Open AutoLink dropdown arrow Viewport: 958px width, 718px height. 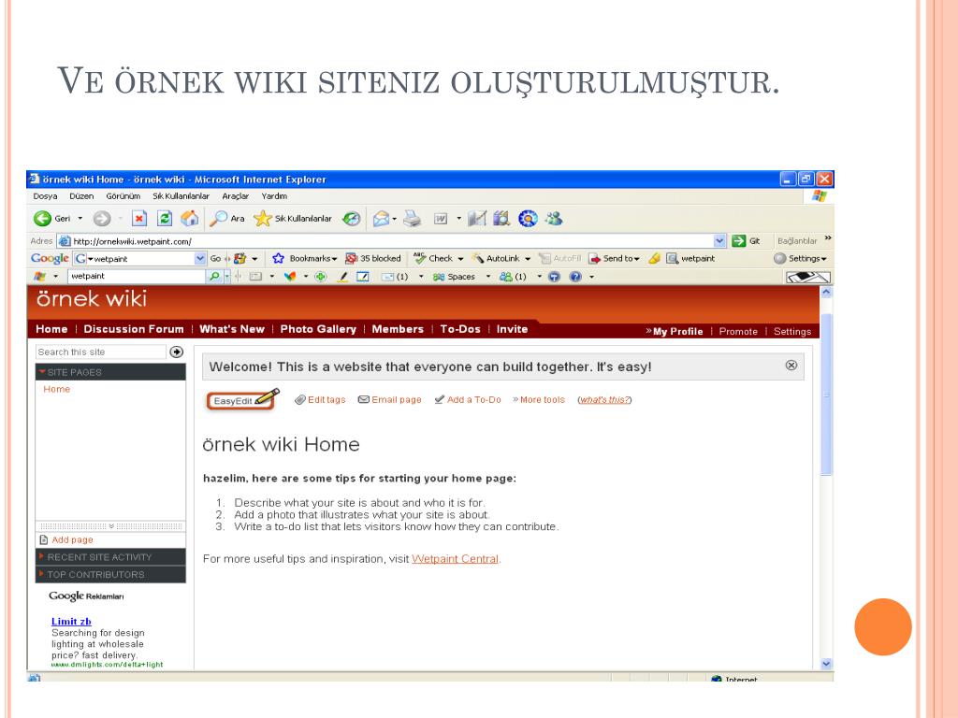(528, 259)
